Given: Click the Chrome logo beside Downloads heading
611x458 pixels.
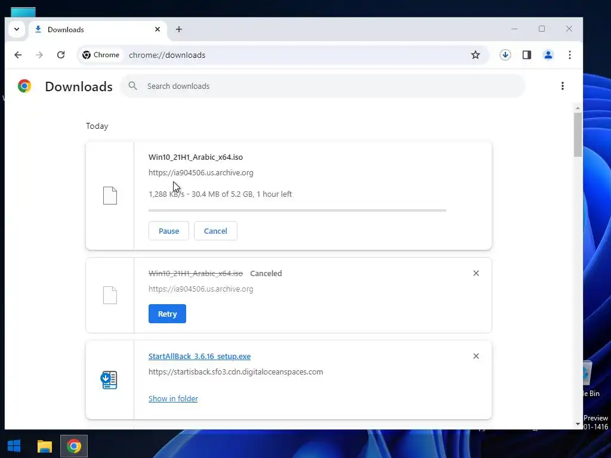Looking at the screenshot, I should point(24,86).
